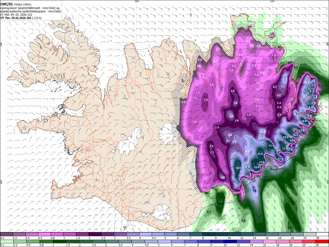Click the dark navy swatch in rain legend

[231, 241]
